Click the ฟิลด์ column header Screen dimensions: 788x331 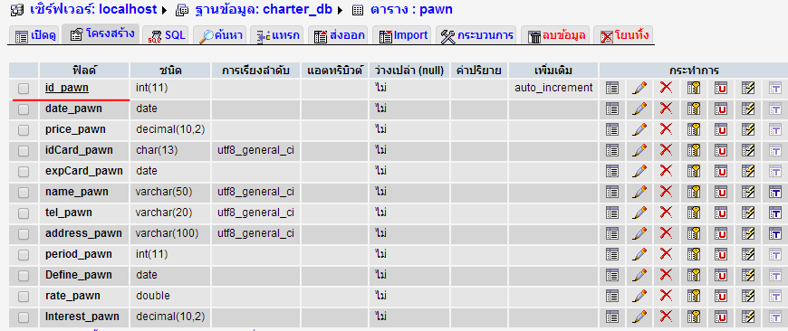(84, 71)
